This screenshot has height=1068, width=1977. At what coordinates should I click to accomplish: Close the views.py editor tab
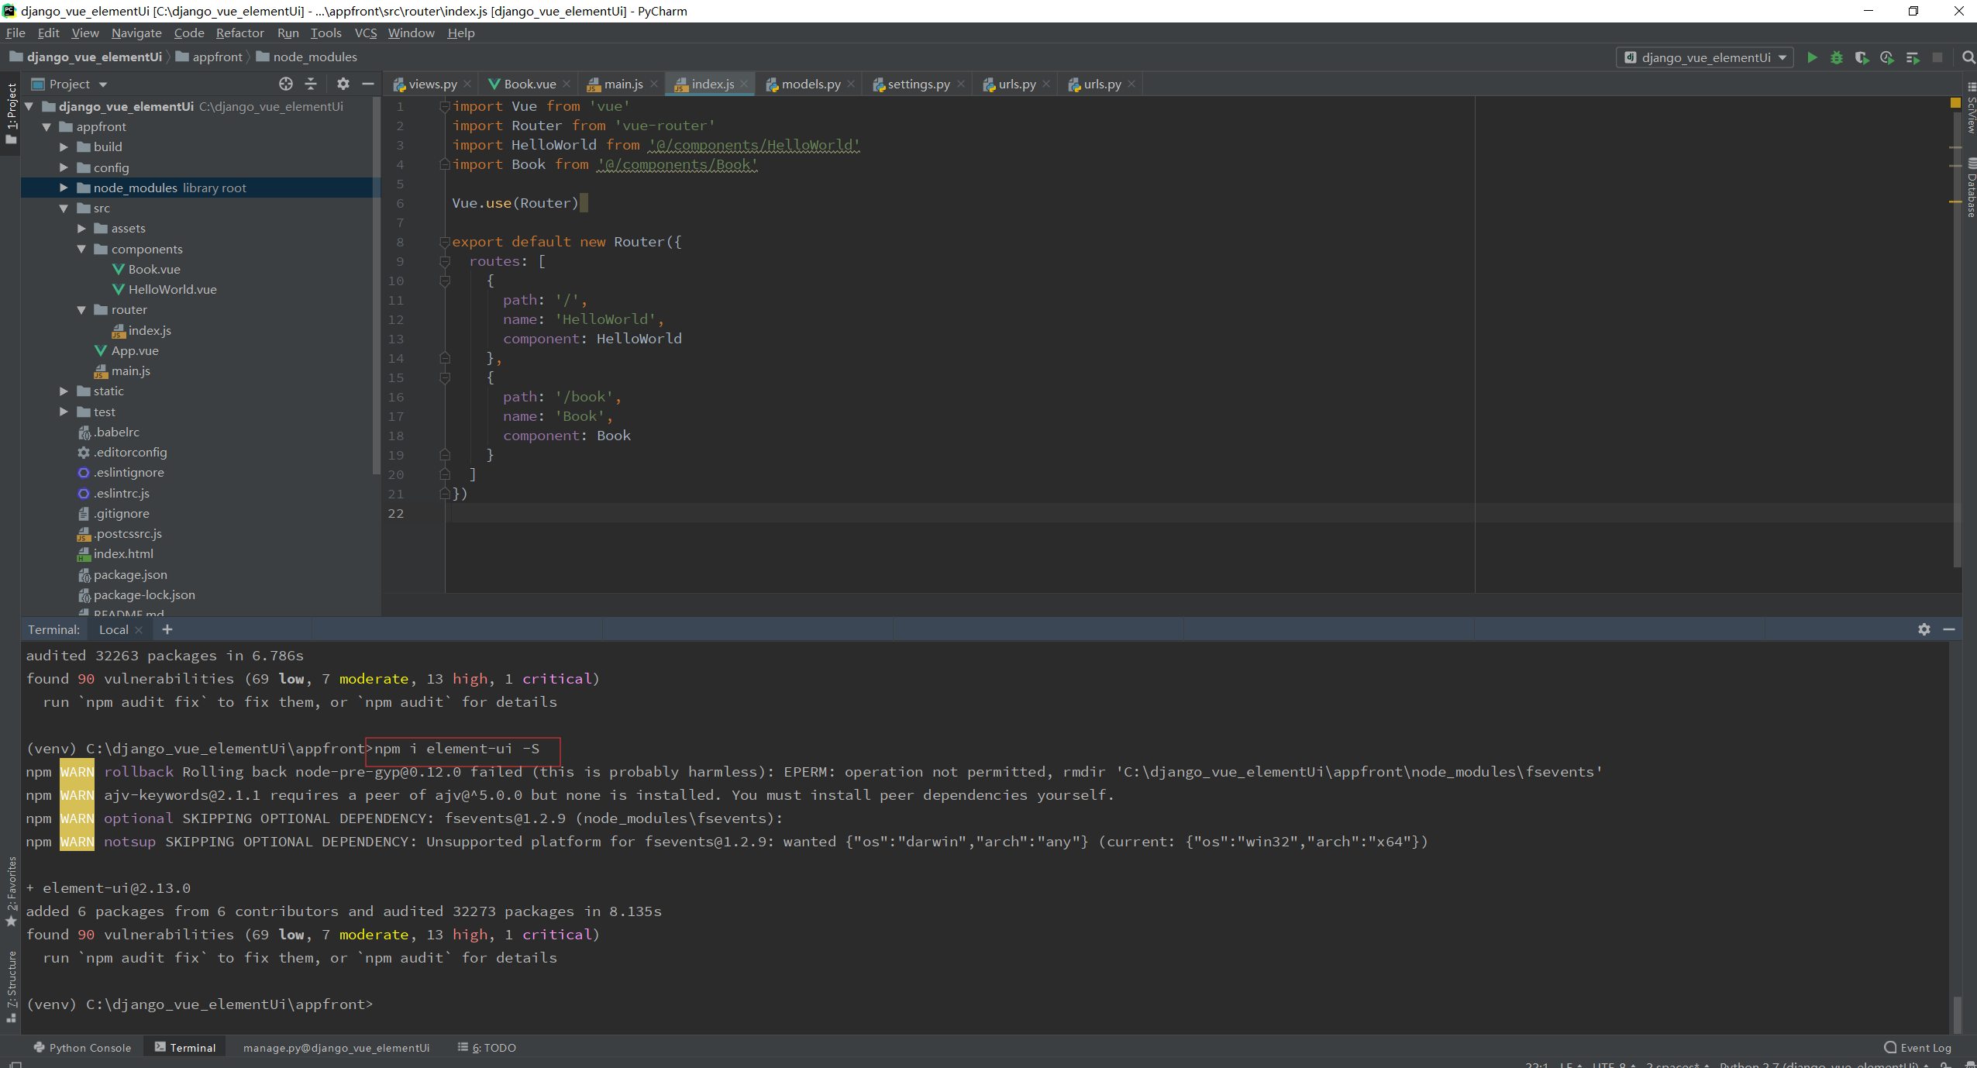[467, 84]
